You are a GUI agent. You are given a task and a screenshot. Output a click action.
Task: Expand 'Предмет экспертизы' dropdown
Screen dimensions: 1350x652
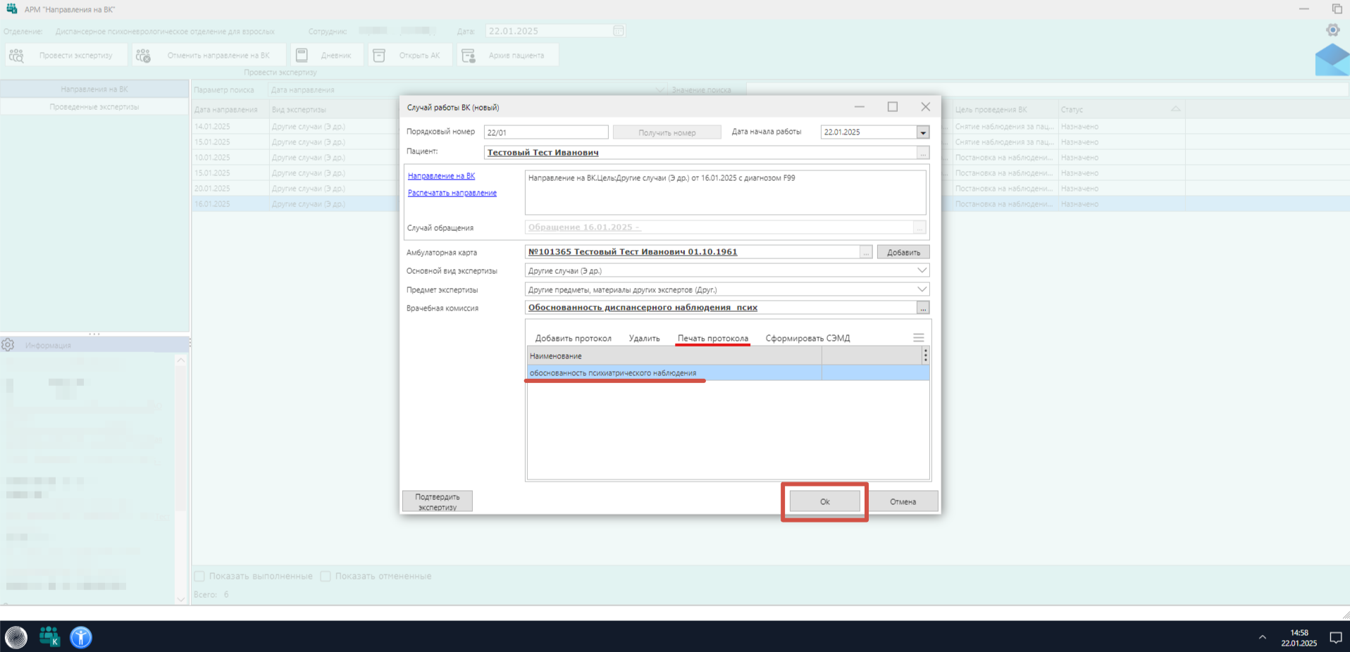(922, 289)
